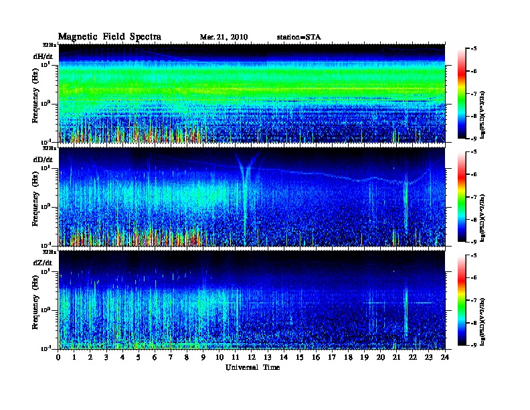The height and width of the screenshot is (410, 530).
Task: Click the hour "2" tick label
Action: pyautogui.click(x=90, y=357)
